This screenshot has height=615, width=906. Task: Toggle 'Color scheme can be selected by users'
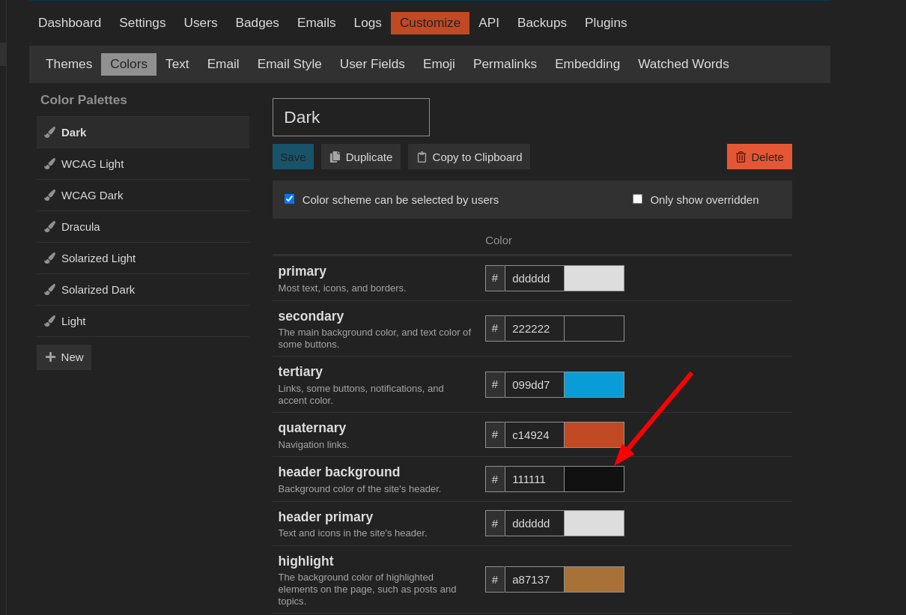pyautogui.click(x=289, y=199)
